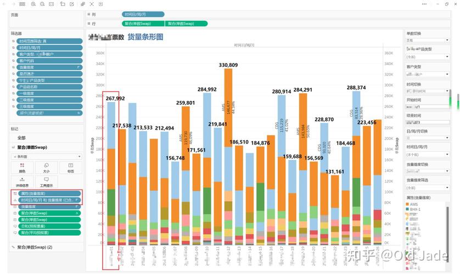
Task: Open the grid view icon in the toolbar
Action: click(22, 4)
